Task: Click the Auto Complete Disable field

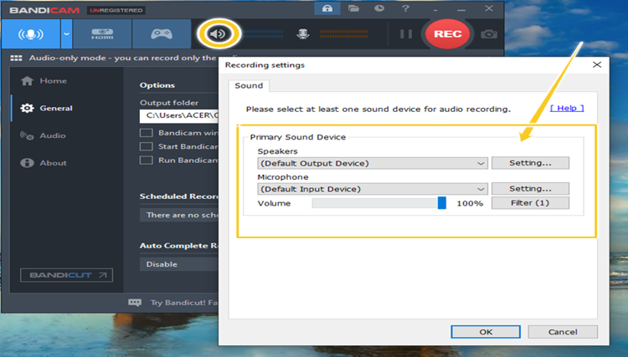Action: 178,264
